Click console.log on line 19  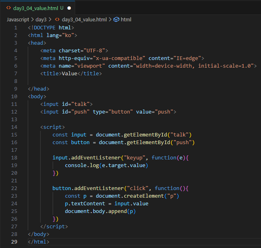click(x=82, y=165)
